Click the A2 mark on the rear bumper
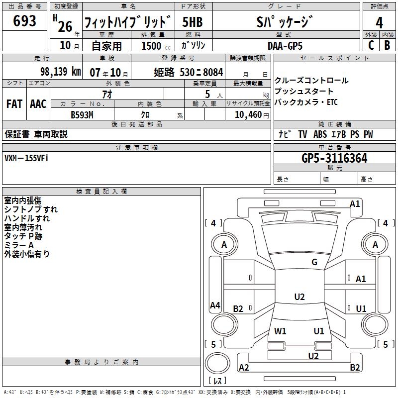The width and height of the screenshot is (398, 398). [x=244, y=367]
